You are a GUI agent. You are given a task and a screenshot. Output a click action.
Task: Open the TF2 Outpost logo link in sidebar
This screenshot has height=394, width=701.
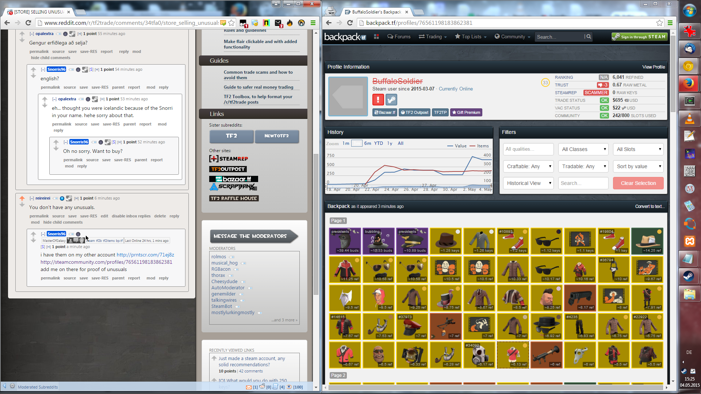tap(228, 169)
